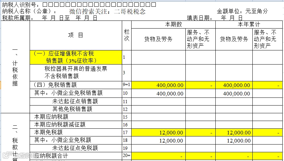Click row 9 本年累计 服务 dash cell
The image size is (284, 161).
[x=268, y=85]
